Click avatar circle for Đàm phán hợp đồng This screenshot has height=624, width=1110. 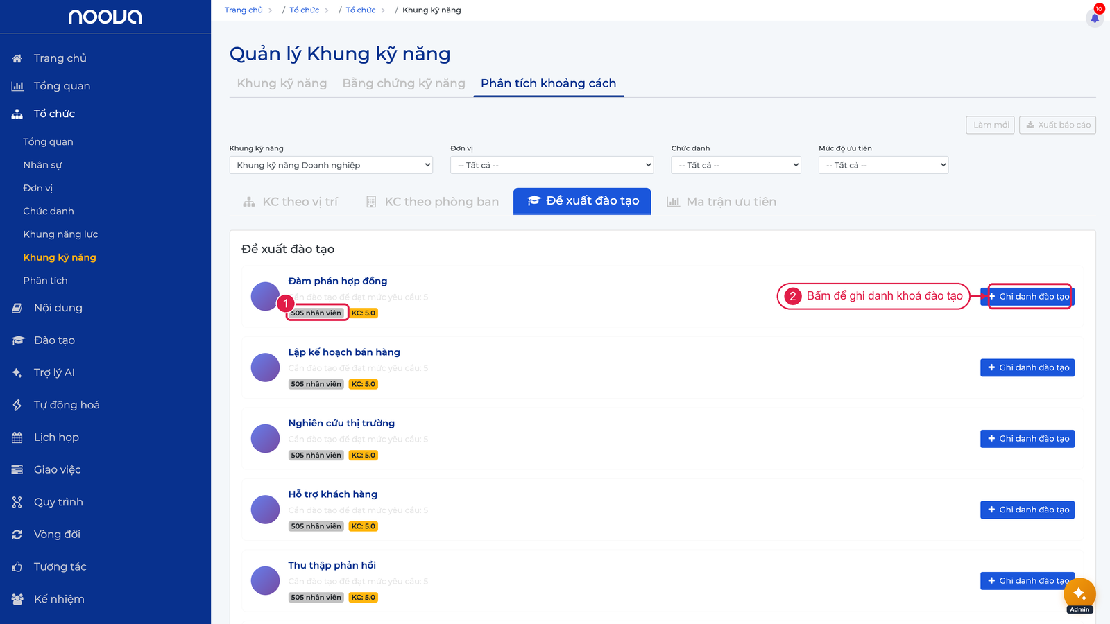265,296
